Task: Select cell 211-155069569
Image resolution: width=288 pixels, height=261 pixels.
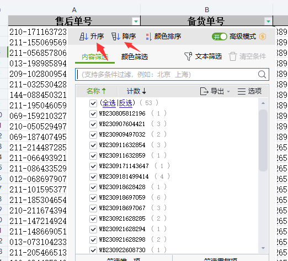Action: click(x=38, y=43)
